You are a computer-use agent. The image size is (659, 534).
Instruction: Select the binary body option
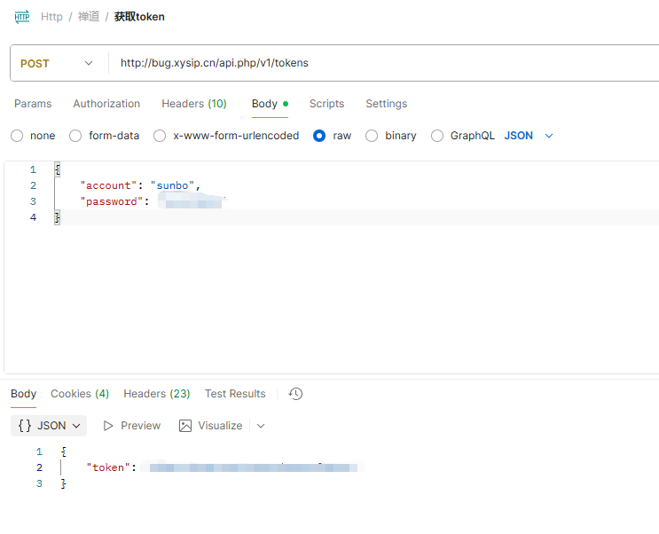[x=372, y=136]
